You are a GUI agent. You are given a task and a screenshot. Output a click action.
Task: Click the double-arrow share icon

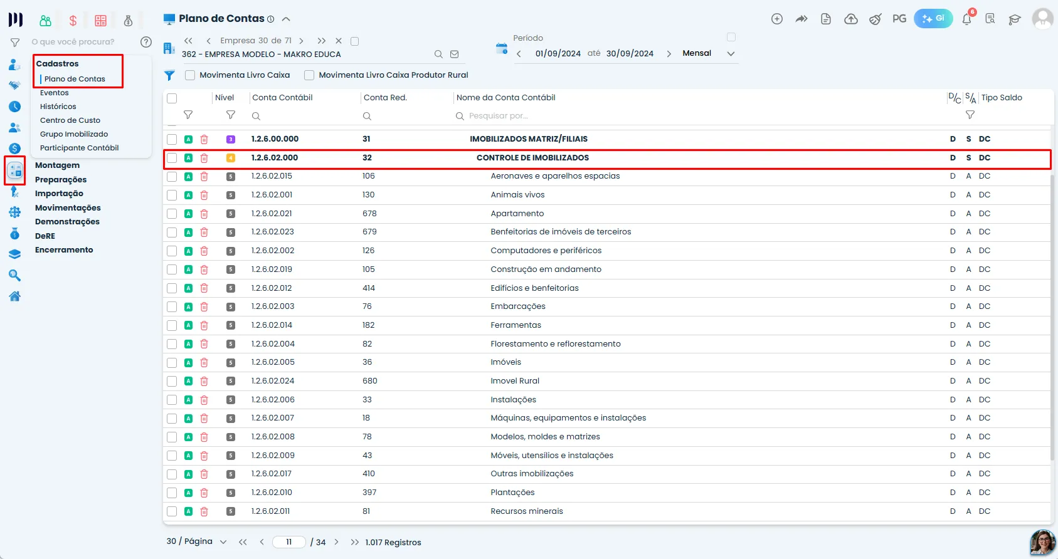point(801,19)
